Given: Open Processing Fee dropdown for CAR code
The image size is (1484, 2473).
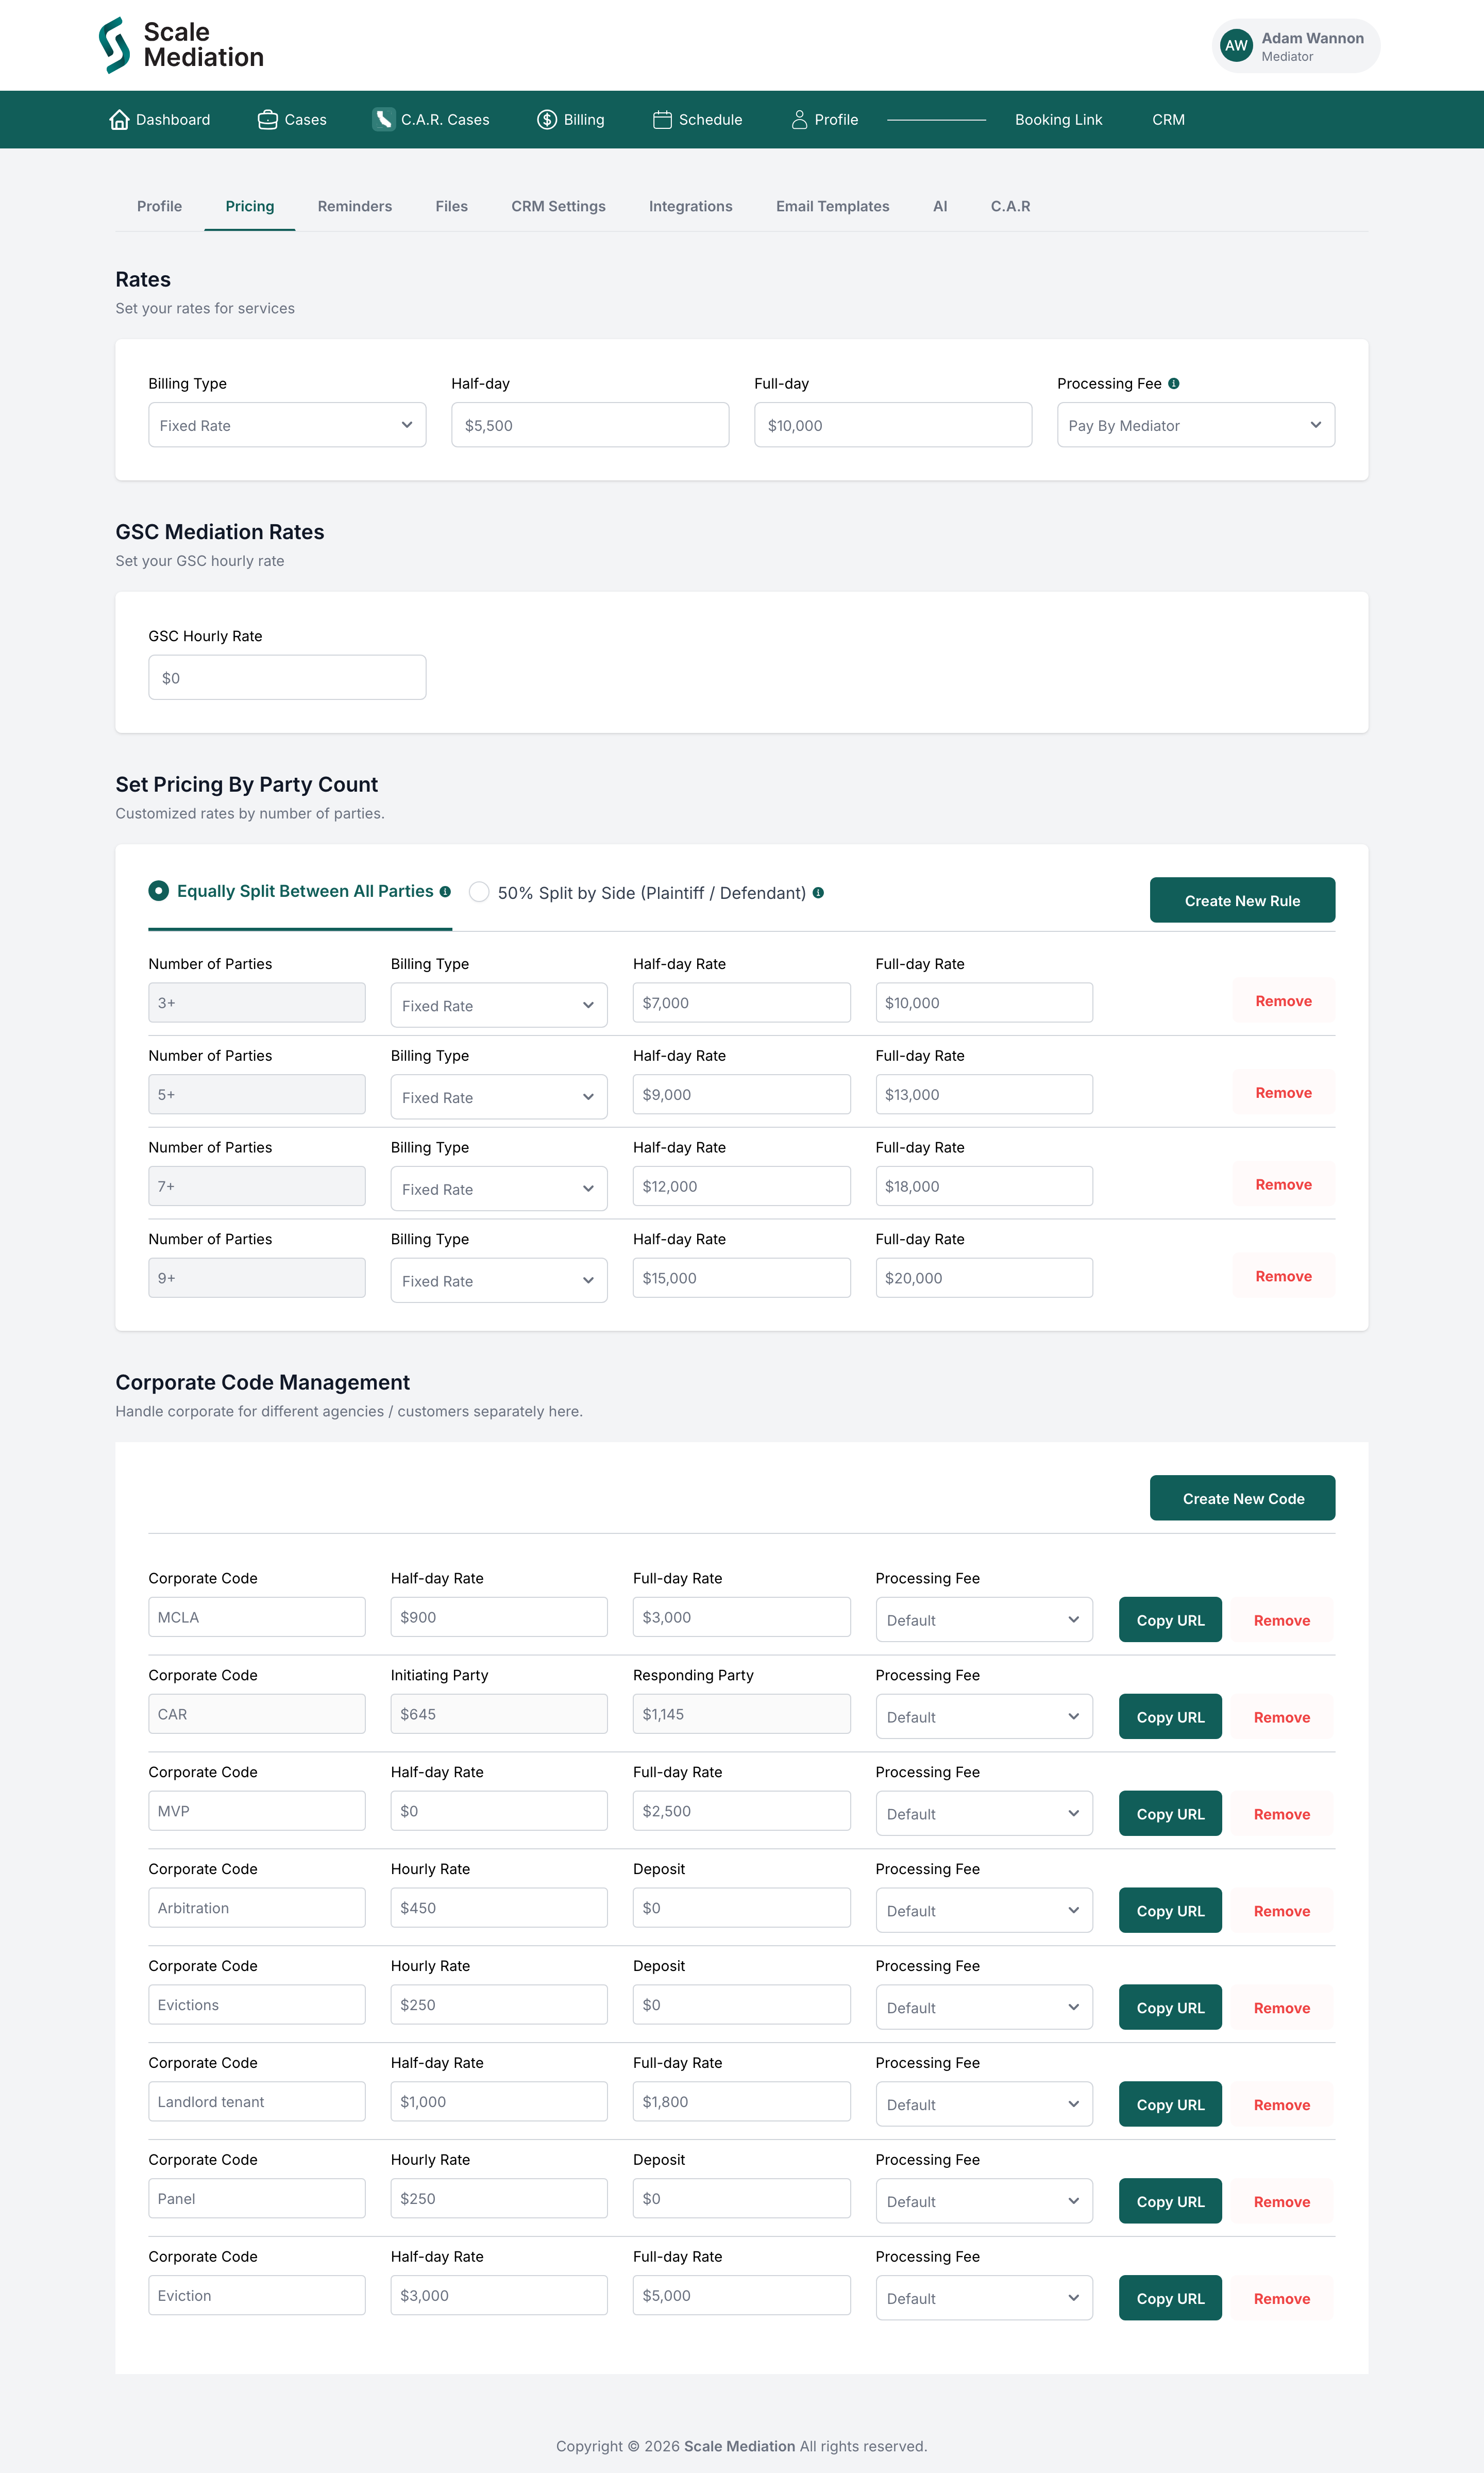Looking at the screenshot, I should [984, 1717].
